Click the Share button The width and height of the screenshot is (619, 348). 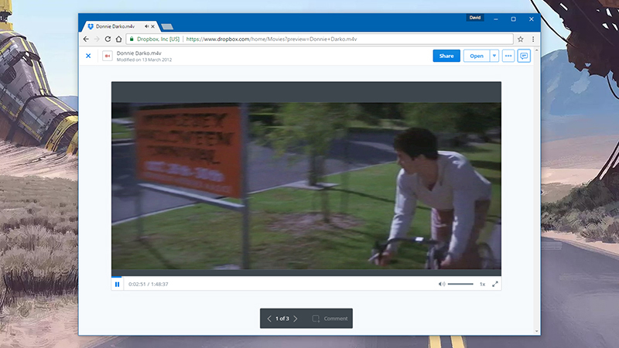pos(446,56)
